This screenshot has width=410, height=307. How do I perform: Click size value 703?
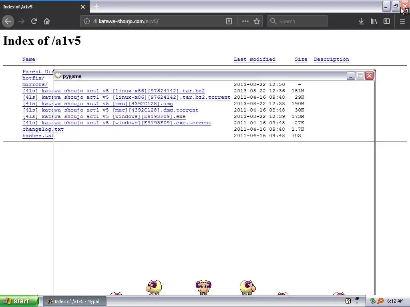tap(296, 136)
